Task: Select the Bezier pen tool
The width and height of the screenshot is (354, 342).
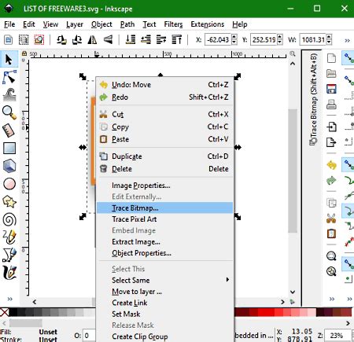Action: (9, 255)
